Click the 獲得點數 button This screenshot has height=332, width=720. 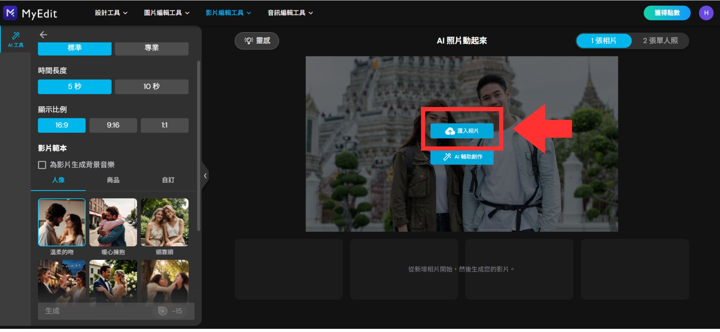tap(667, 13)
